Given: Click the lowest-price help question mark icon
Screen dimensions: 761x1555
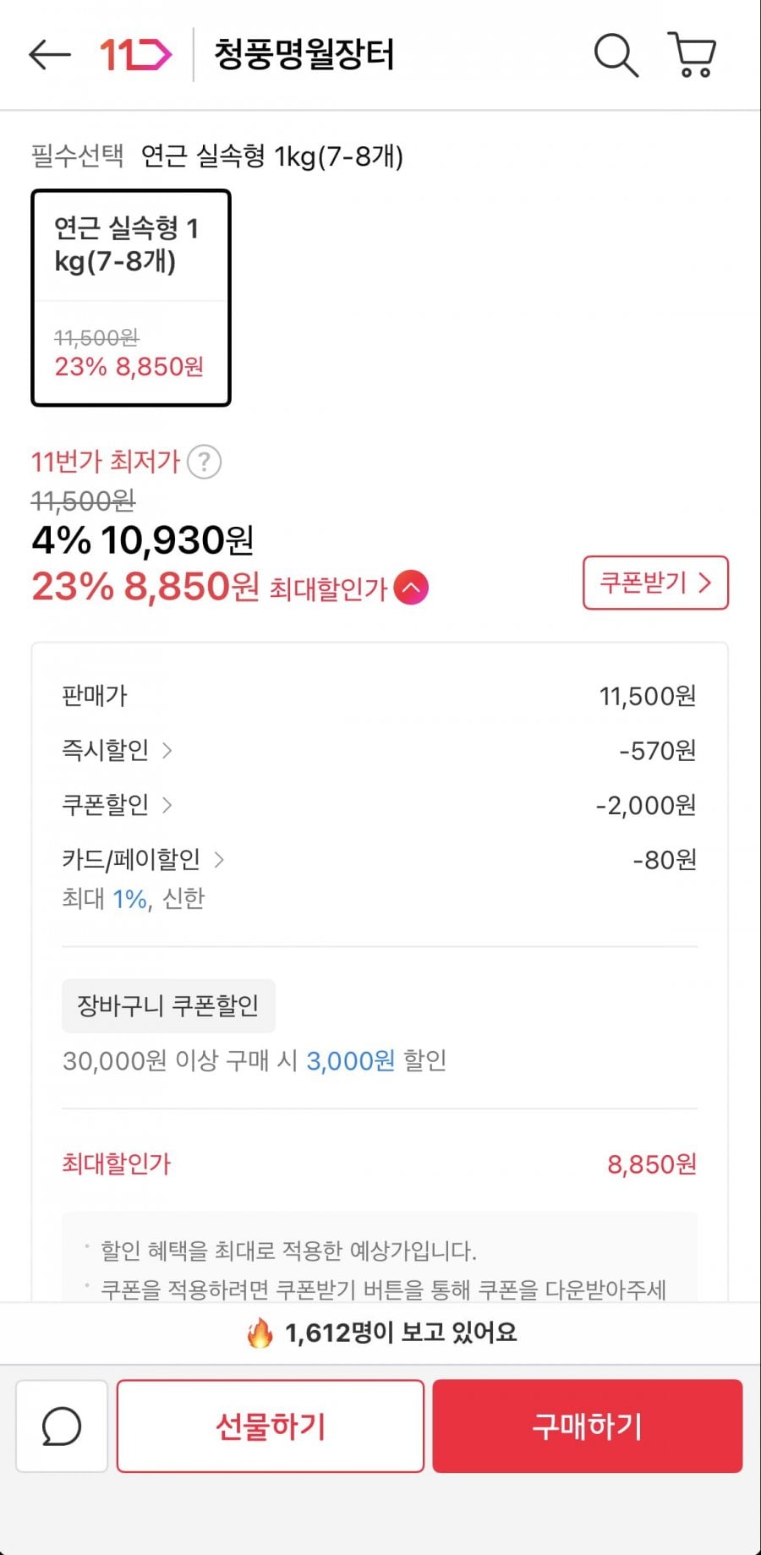Looking at the screenshot, I should click(x=204, y=463).
